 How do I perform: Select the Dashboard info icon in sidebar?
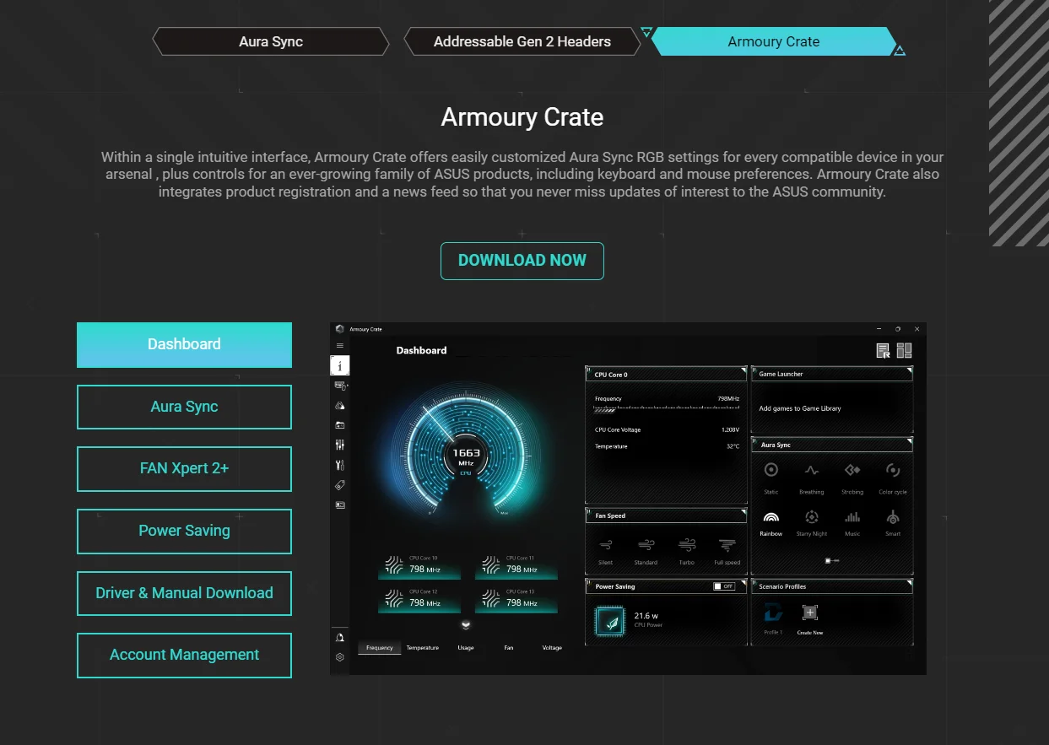(x=340, y=365)
